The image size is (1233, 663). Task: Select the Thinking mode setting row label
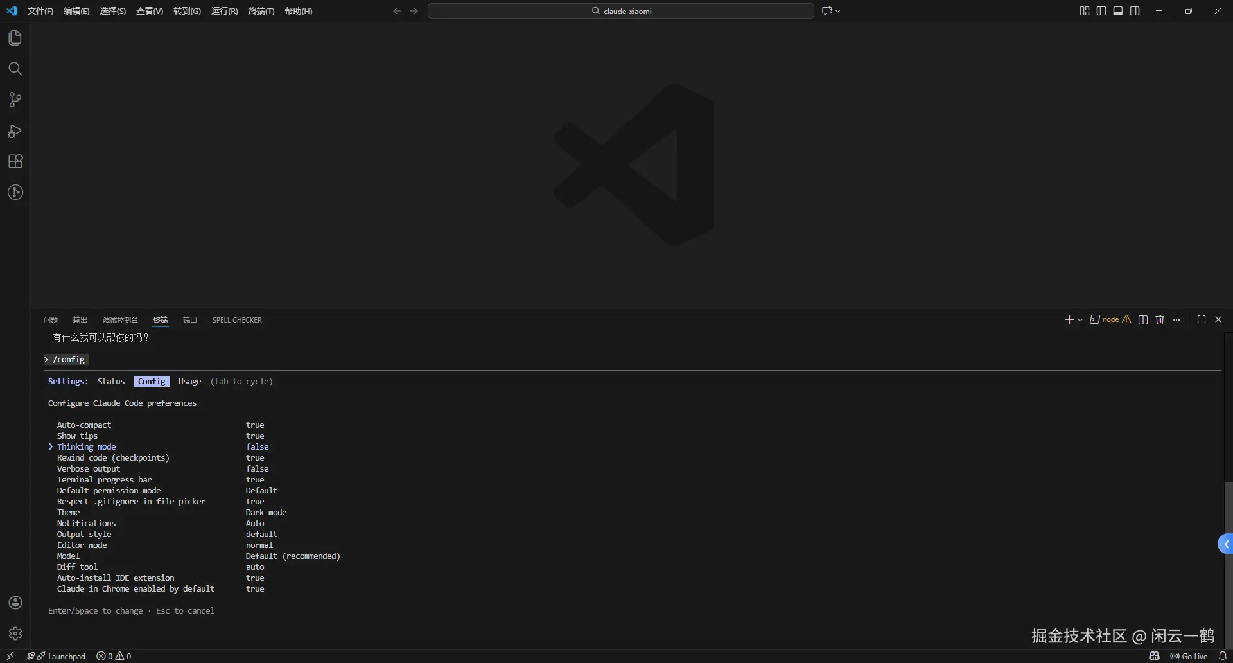click(87, 447)
